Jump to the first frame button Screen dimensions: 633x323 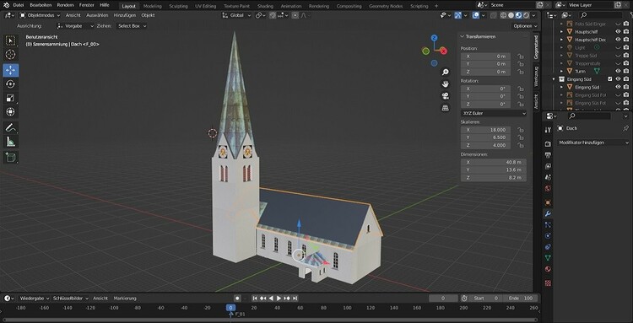tap(255, 299)
